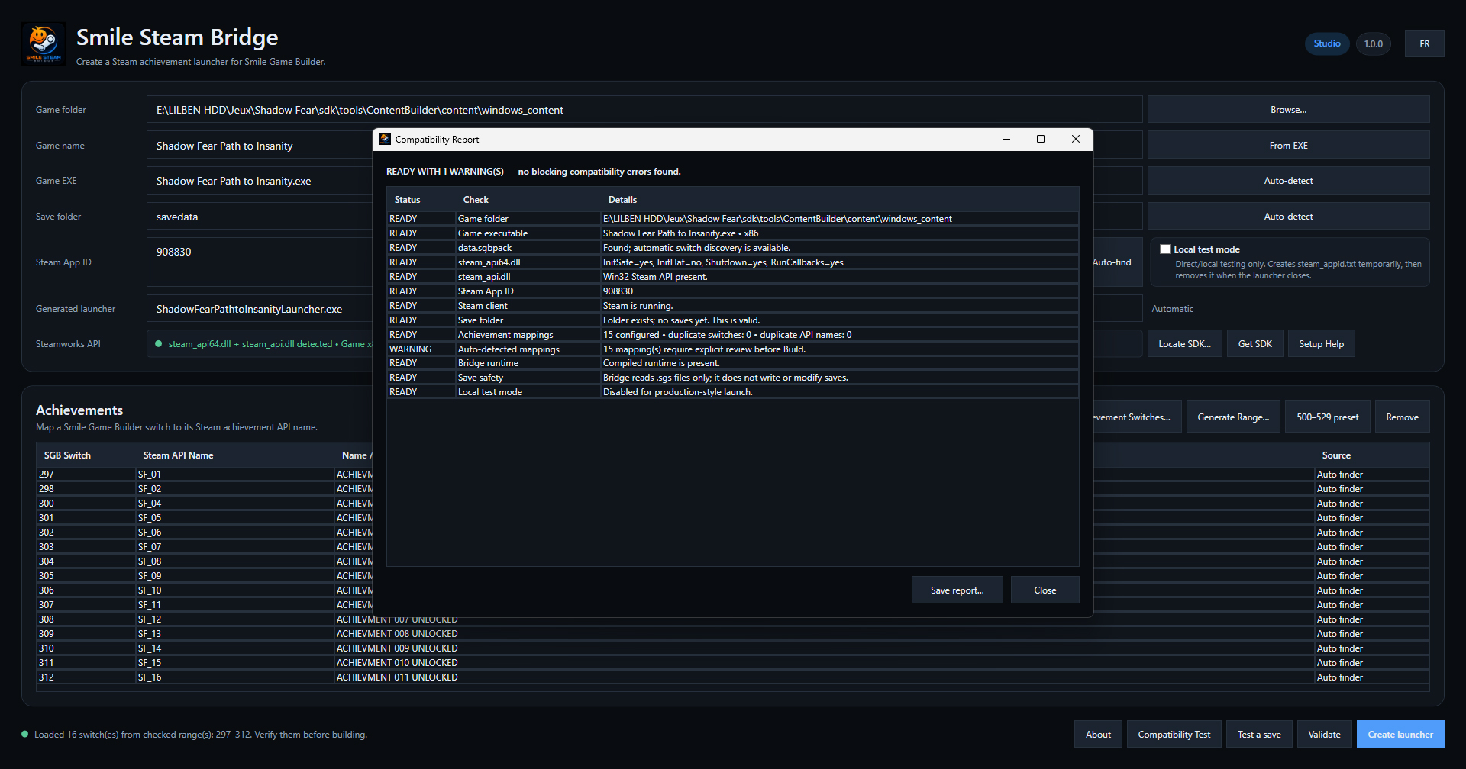The image size is (1466, 769).
Task: Click the Steam App ID field
Action: point(260,262)
